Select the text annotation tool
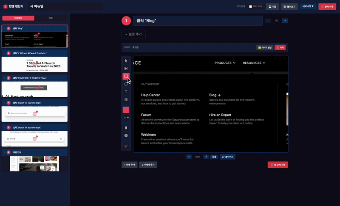 [126, 91]
